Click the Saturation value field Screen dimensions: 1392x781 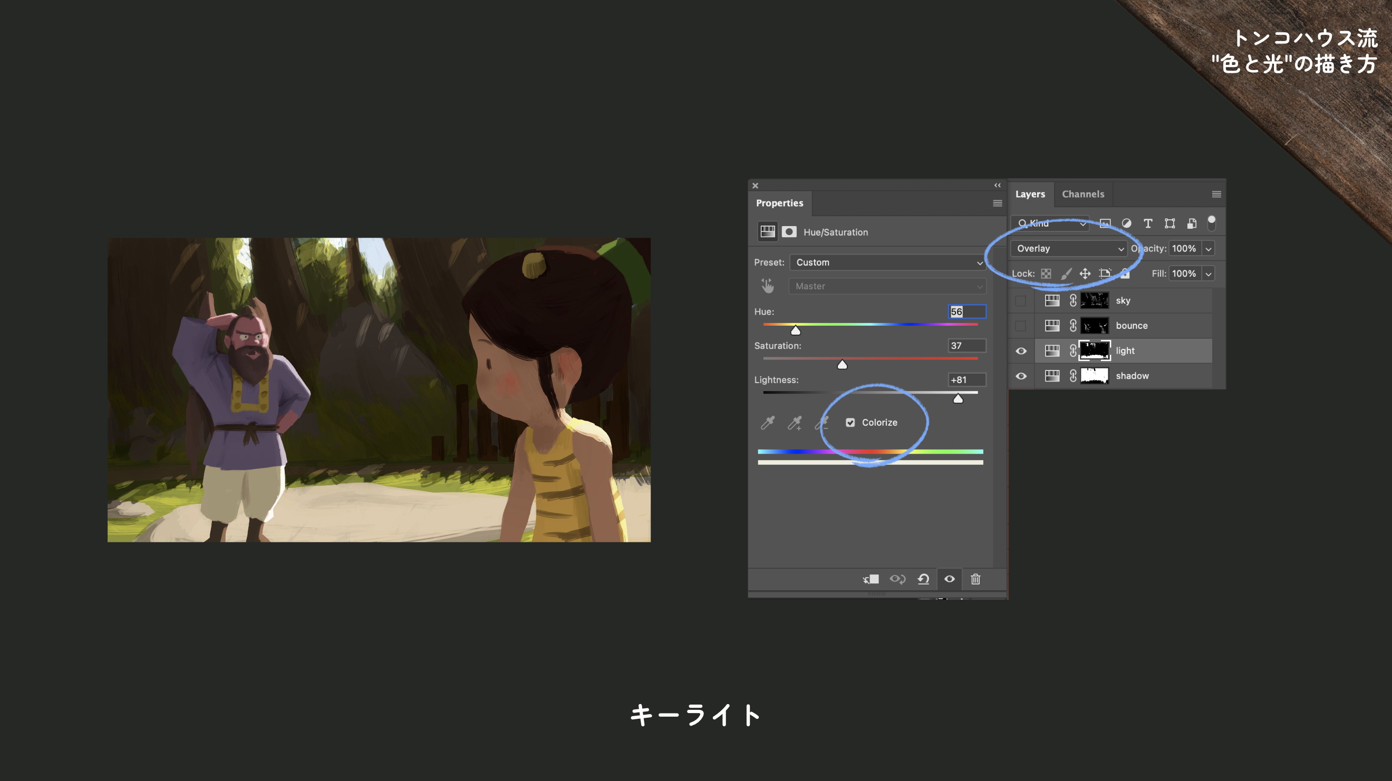(x=966, y=346)
